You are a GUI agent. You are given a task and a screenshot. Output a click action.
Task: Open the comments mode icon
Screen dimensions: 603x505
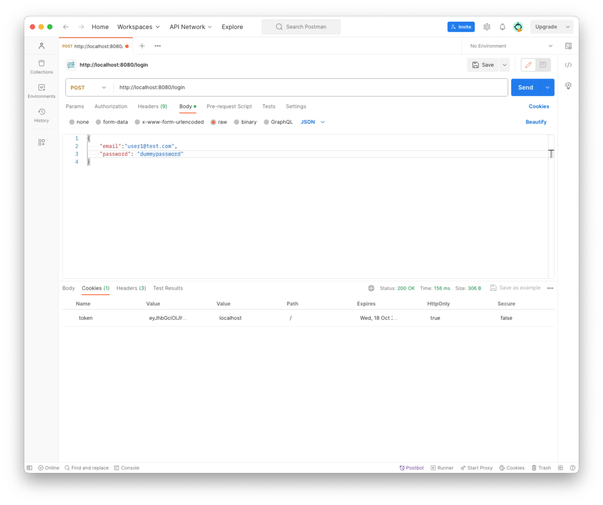pos(543,65)
